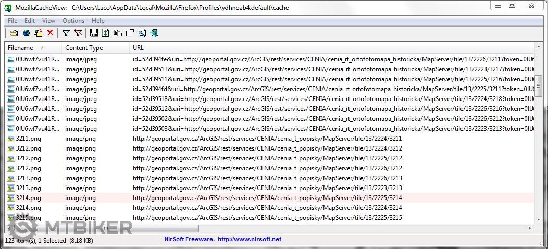The height and width of the screenshot is (249, 548).
Task: Click the clear filter crossed-funnel icon
Action: point(78,33)
